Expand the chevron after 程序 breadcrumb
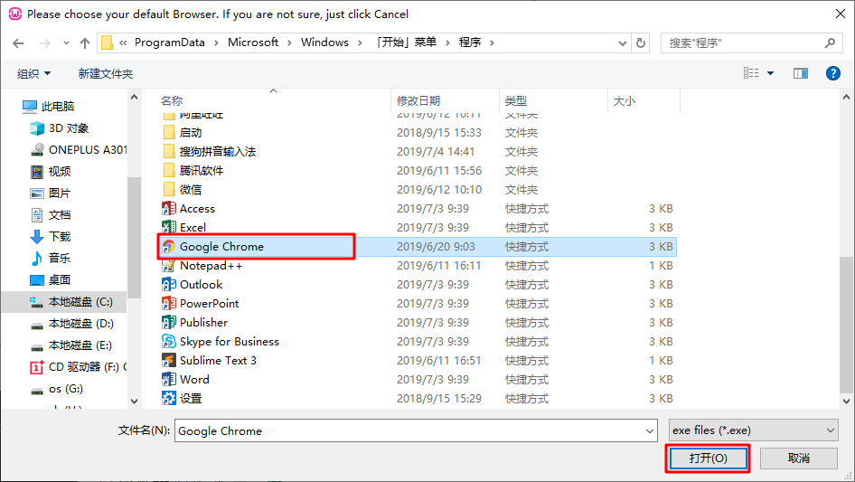This screenshot has height=482, width=855. pos(492,43)
